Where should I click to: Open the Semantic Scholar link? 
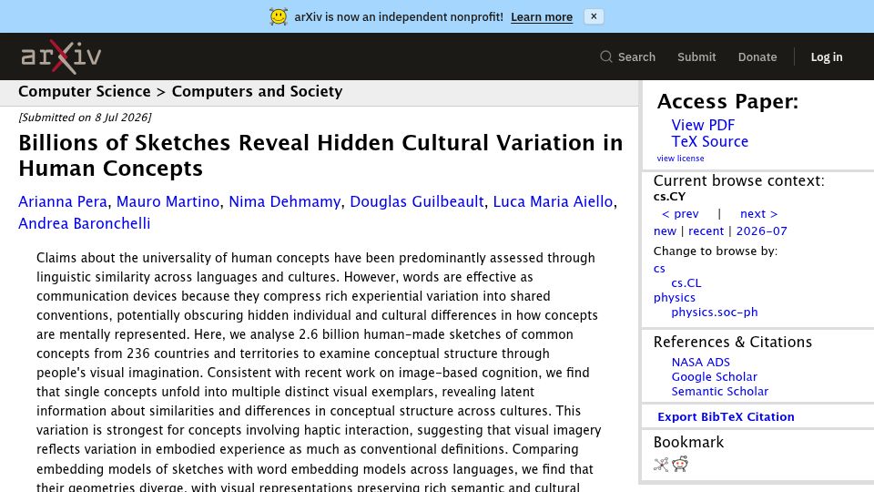(719, 391)
